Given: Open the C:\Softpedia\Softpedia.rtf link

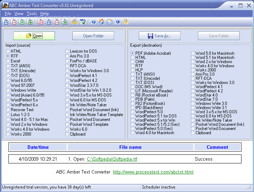Looking at the screenshot, I should [x=112, y=159].
